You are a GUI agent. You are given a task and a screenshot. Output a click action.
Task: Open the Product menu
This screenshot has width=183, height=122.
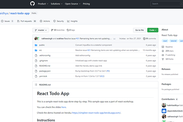tap(43, 4)
